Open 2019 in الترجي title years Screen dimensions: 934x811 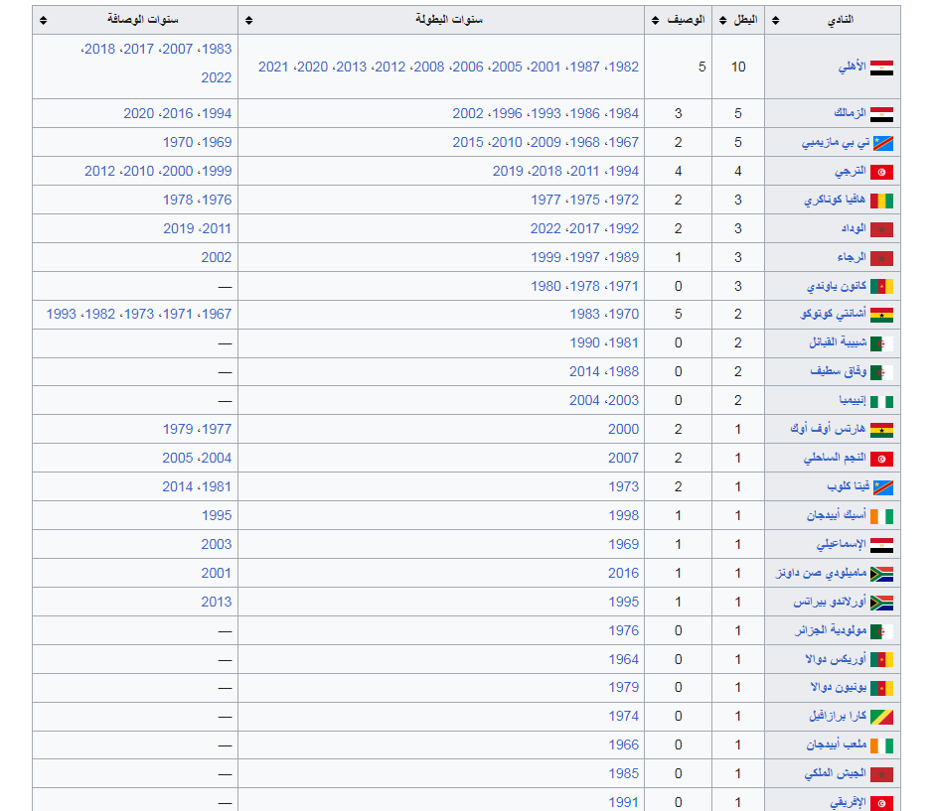click(x=508, y=171)
